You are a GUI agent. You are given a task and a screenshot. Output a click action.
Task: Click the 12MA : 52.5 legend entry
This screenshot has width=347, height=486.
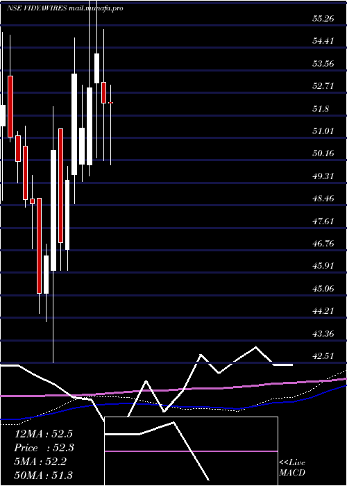[43, 434]
